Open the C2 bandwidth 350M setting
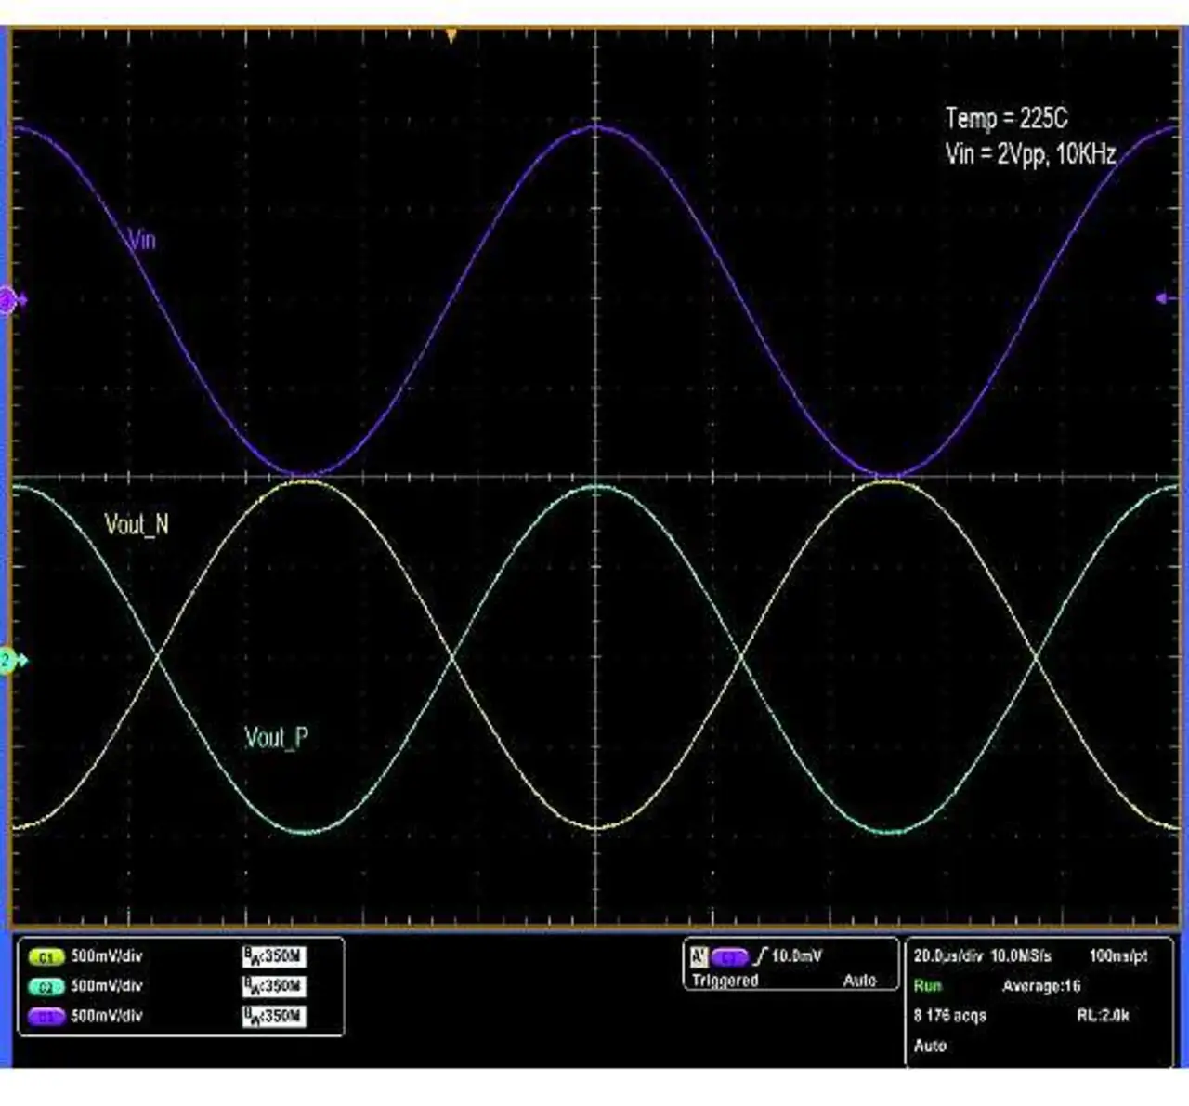This screenshot has height=1106, width=1189. point(274,986)
